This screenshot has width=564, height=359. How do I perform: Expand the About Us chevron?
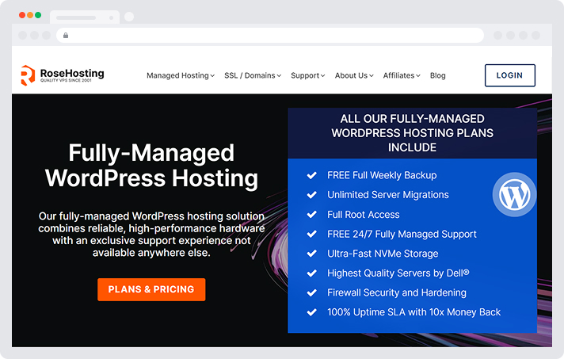[x=372, y=76]
